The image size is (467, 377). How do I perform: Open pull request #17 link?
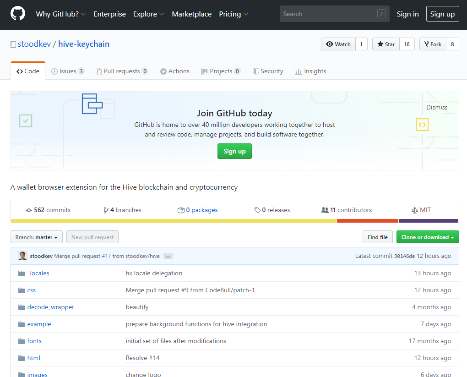(106, 256)
